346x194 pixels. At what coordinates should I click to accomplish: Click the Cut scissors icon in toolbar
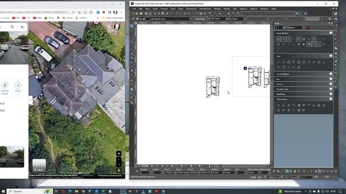[x=155, y=13]
